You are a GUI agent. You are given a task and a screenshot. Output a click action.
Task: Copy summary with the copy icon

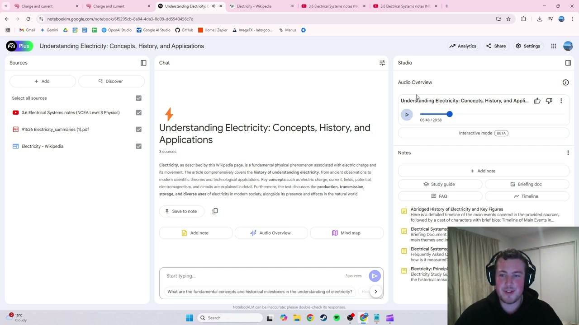[215, 211]
